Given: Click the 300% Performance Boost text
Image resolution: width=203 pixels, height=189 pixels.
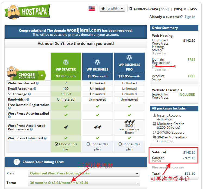Looking at the screenshot, I should 129,129.
